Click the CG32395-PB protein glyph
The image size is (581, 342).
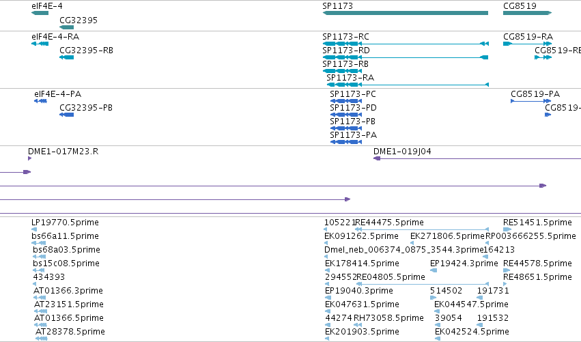67,115
